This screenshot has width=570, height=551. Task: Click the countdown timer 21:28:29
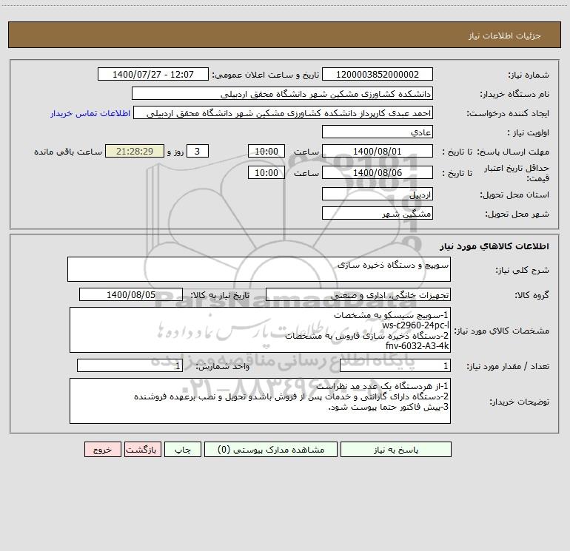pyautogui.click(x=135, y=152)
